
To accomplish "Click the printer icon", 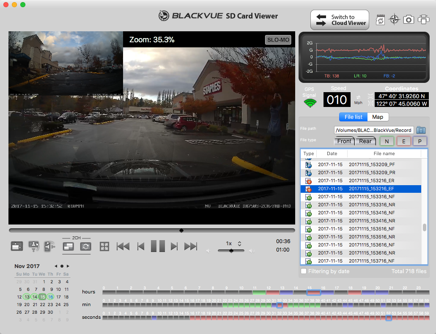I will click(423, 19).
